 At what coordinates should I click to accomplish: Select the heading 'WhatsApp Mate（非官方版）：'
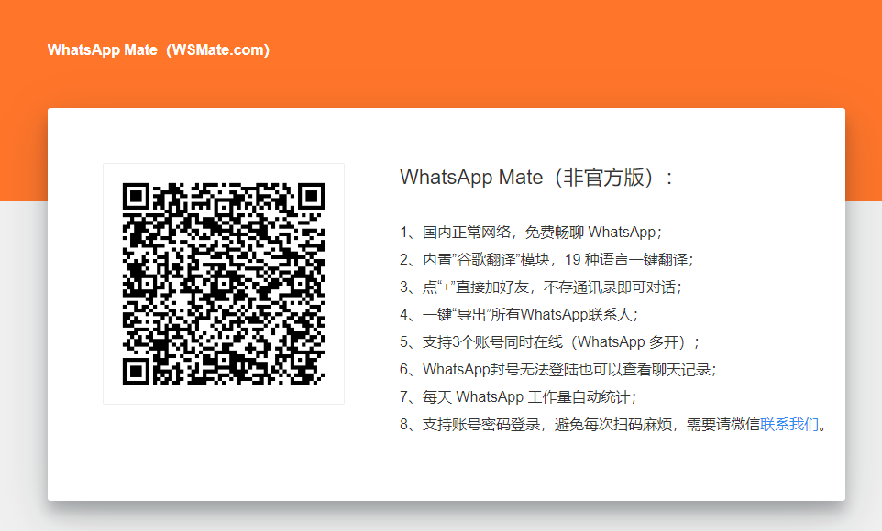(536, 178)
